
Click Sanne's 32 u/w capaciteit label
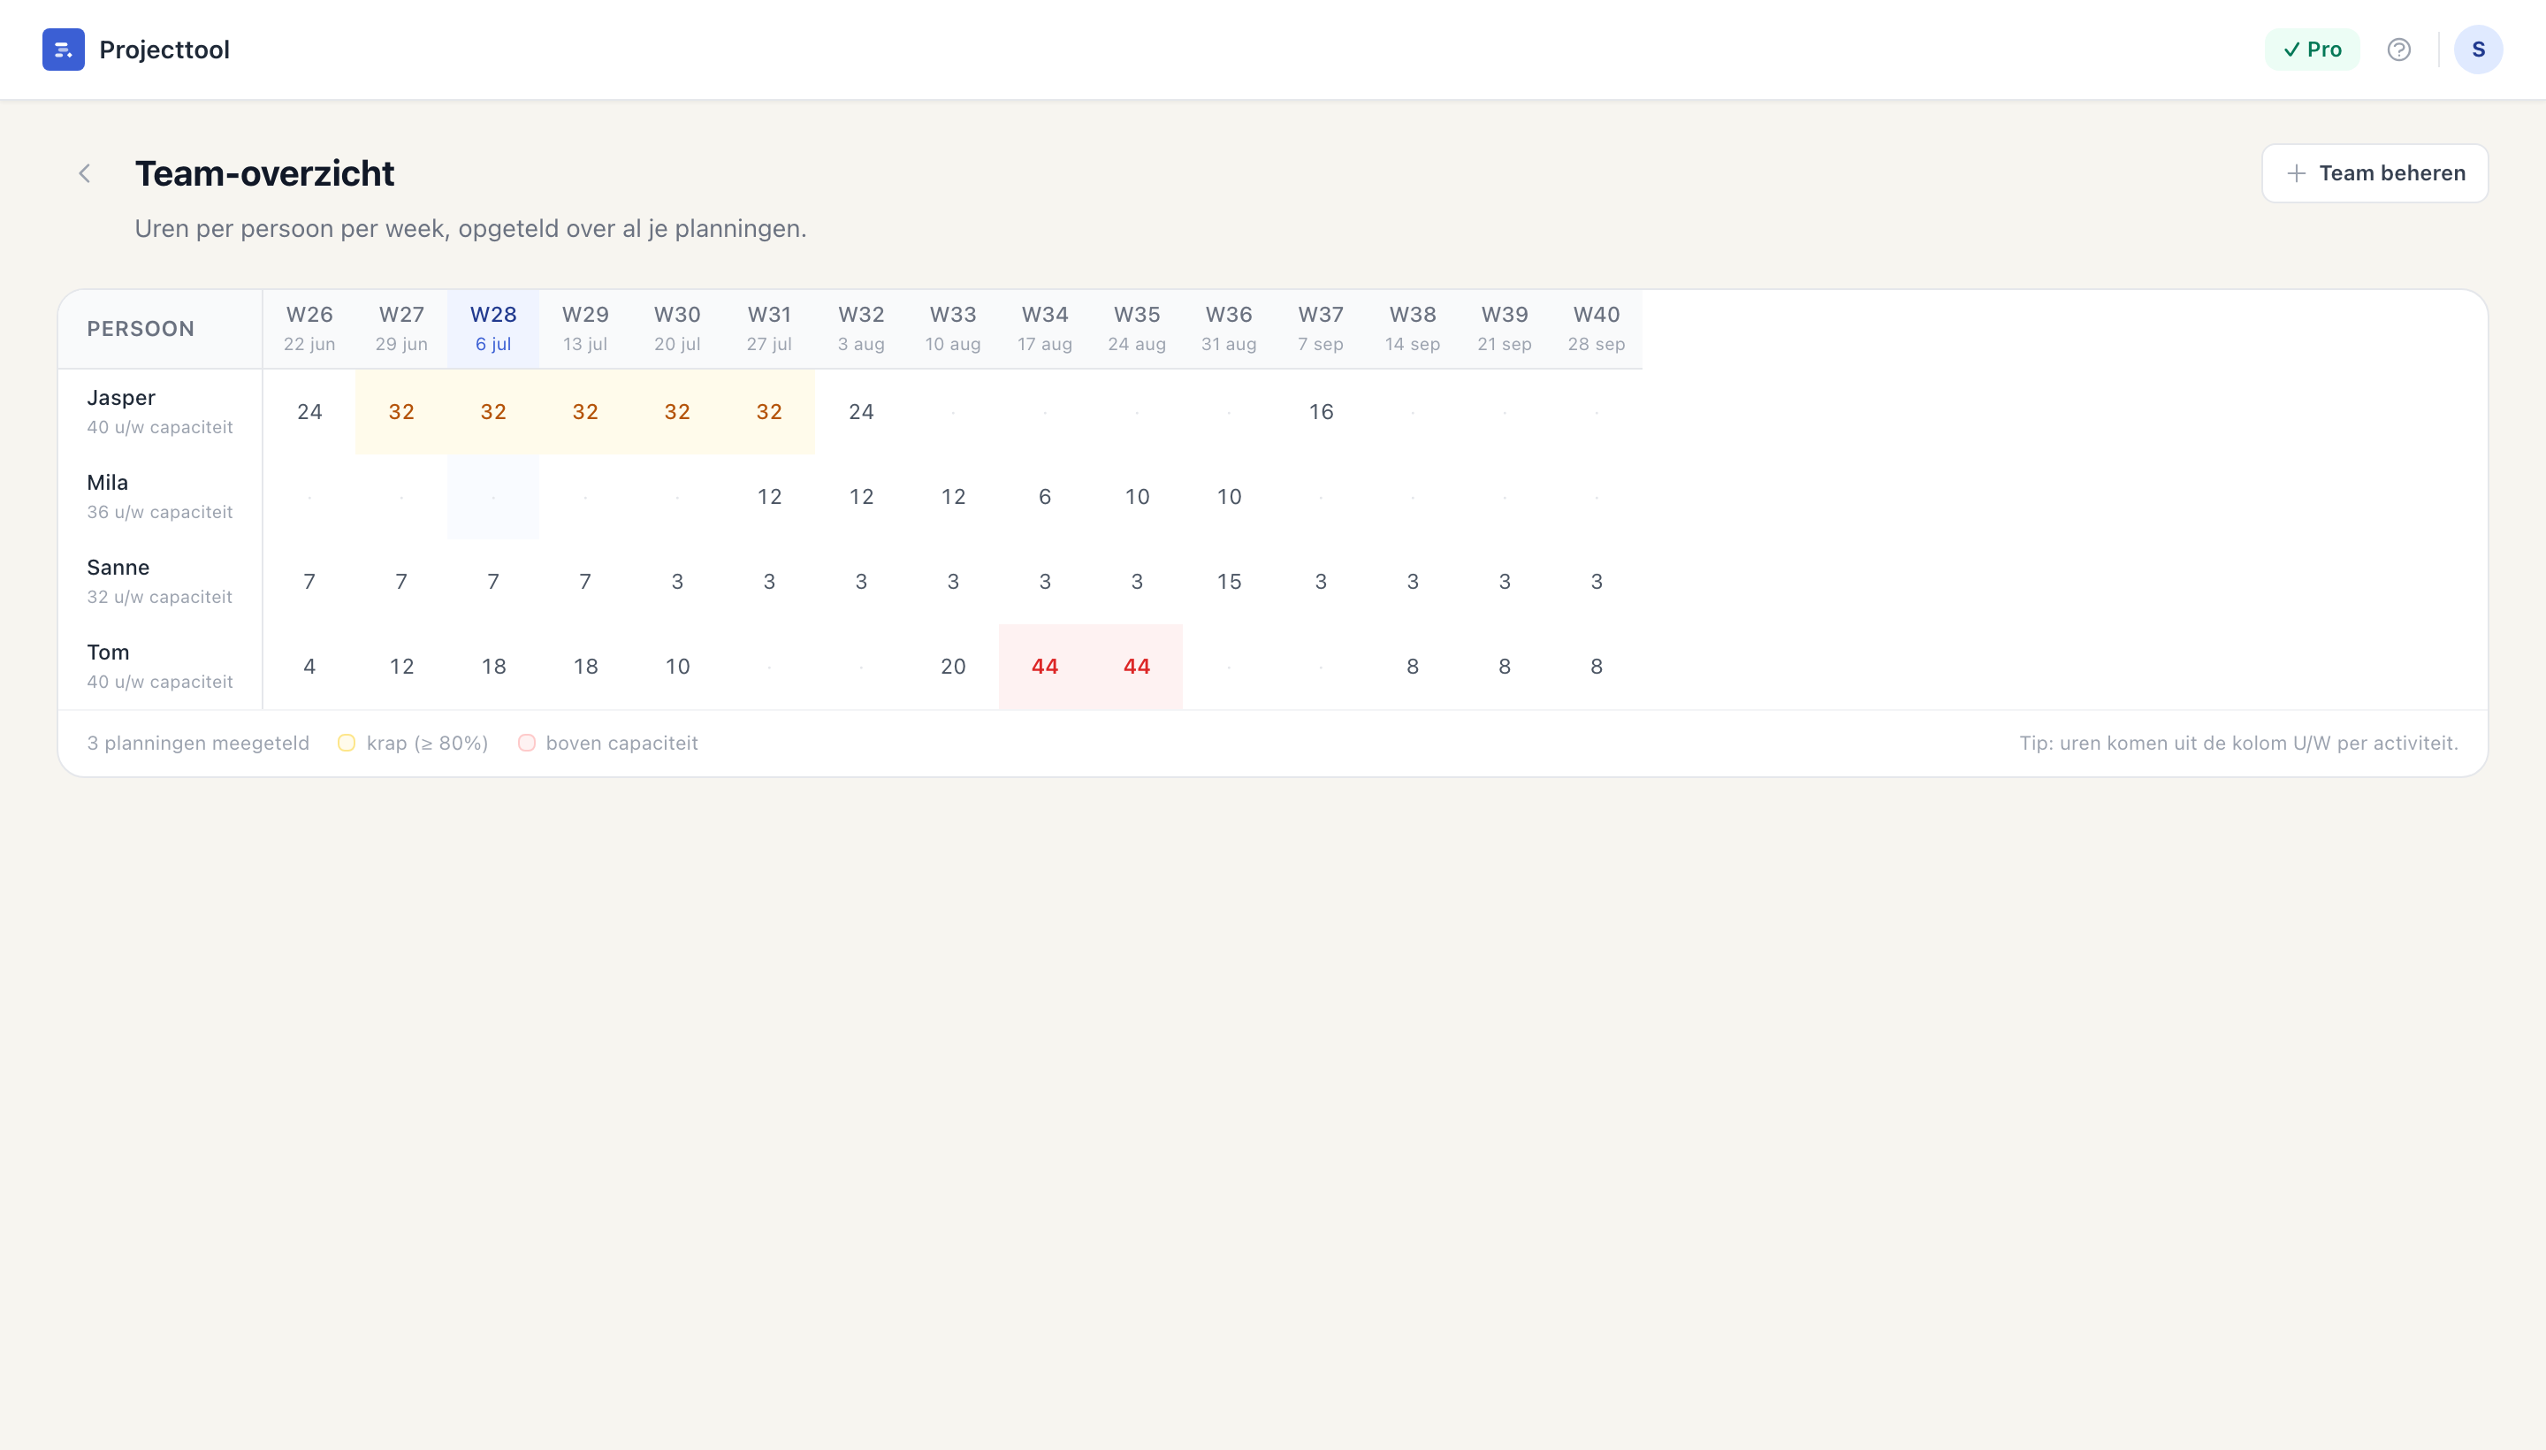159,597
